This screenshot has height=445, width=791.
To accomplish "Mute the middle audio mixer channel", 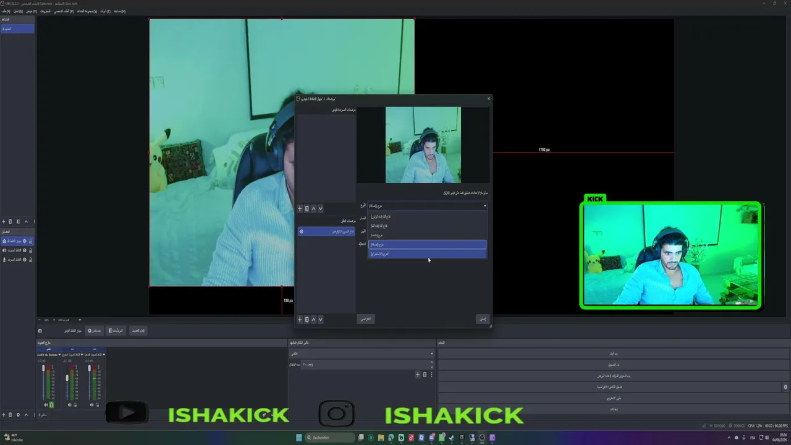I will coord(69,405).
